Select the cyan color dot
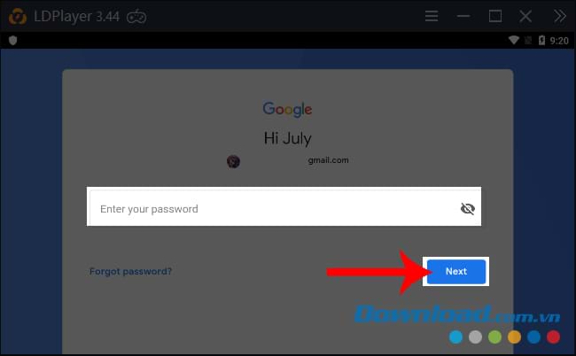This screenshot has width=576, height=356. pyautogui.click(x=455, y=337)
